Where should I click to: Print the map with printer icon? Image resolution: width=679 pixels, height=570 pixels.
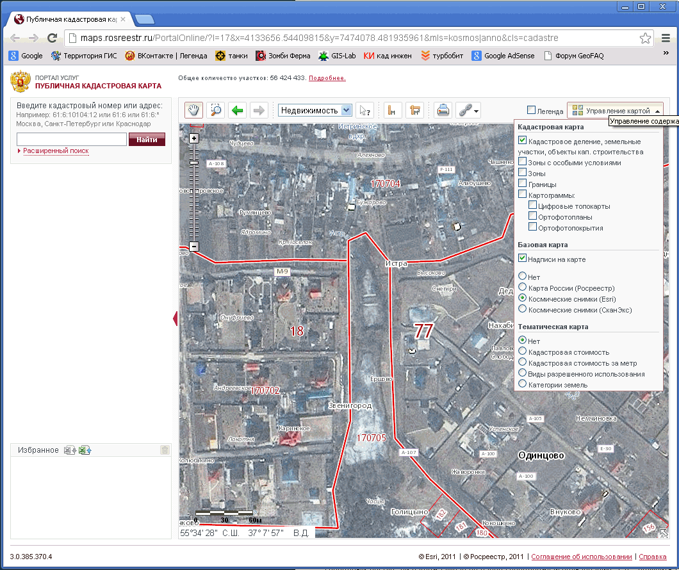tap(443, 110)
